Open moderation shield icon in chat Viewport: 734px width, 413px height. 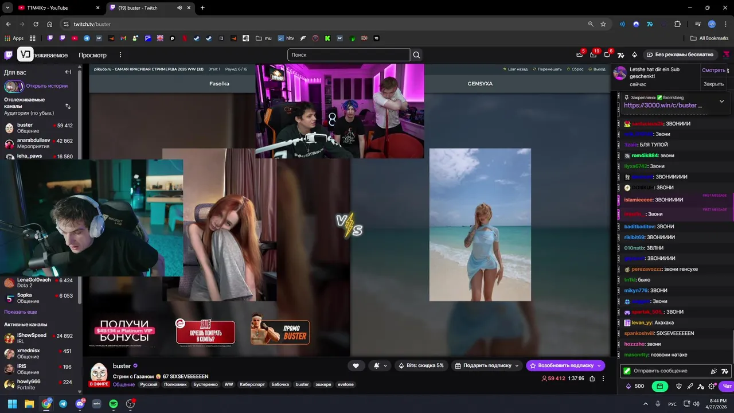pyautogui.click(x=679, y=386)
